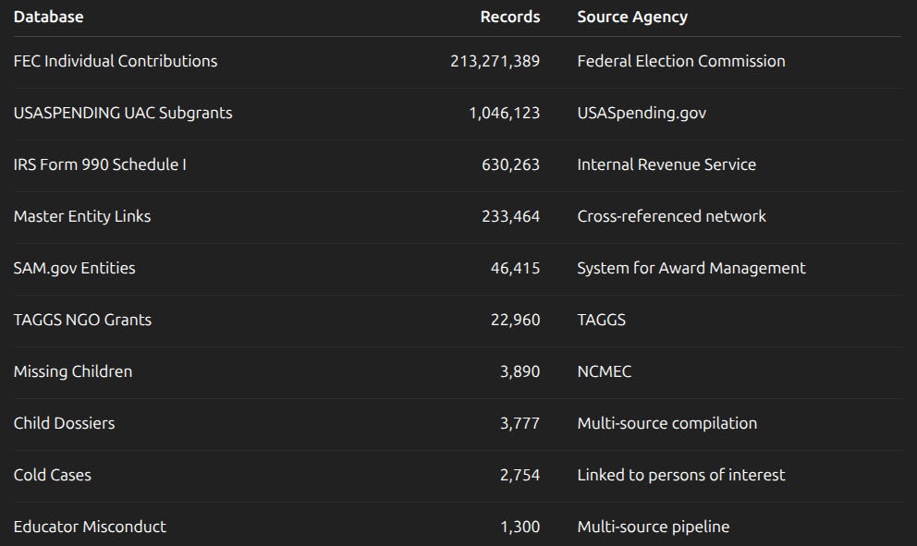Click the Database column header

[x=49, y=17]
